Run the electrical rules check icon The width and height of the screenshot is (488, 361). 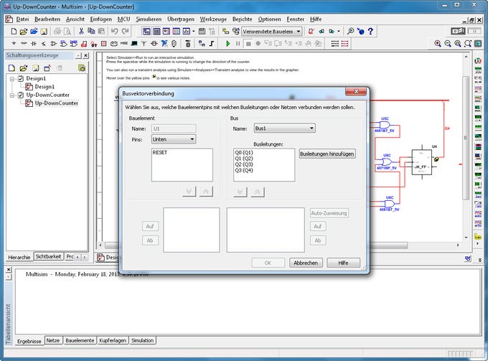point(311,32)
